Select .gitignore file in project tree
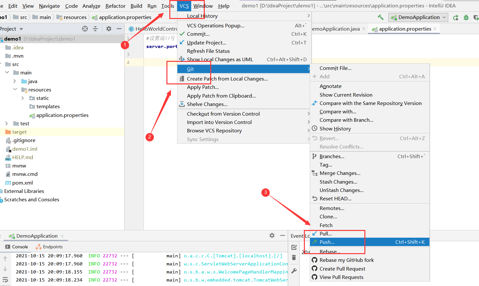Screen dimensions: 479x286 click(x=24, y=140)
